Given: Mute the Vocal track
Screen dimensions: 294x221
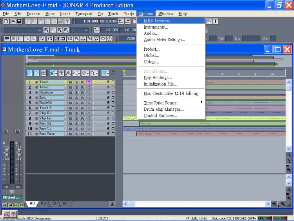Looking at the screenshot, I should pyautogui.click(x=71, y=82).
